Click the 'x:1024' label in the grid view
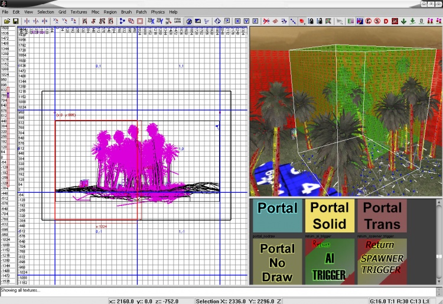The width and height of the screenshot is (443, 304). pos(102,227)
